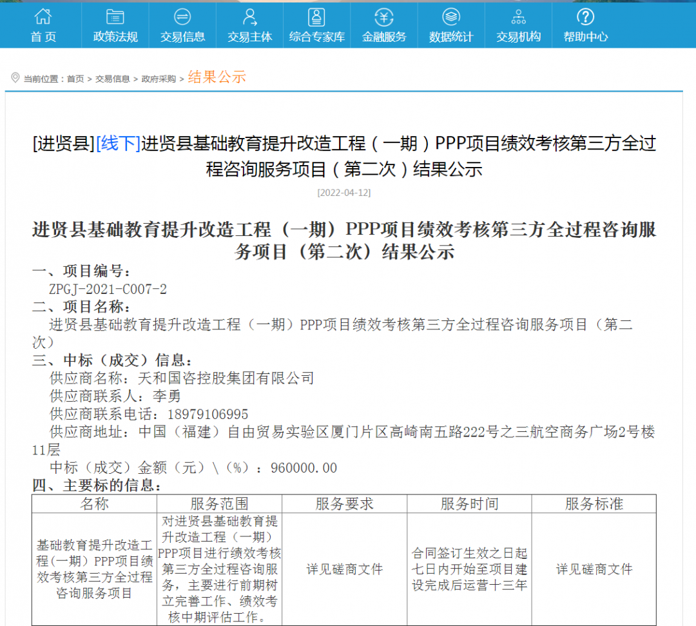The height and width of the screenshot is (626, 696).
Task: Open the 政策法规 menu label
Action: 115,37
